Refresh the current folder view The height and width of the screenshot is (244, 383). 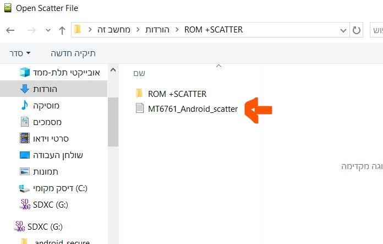point(357,30)
